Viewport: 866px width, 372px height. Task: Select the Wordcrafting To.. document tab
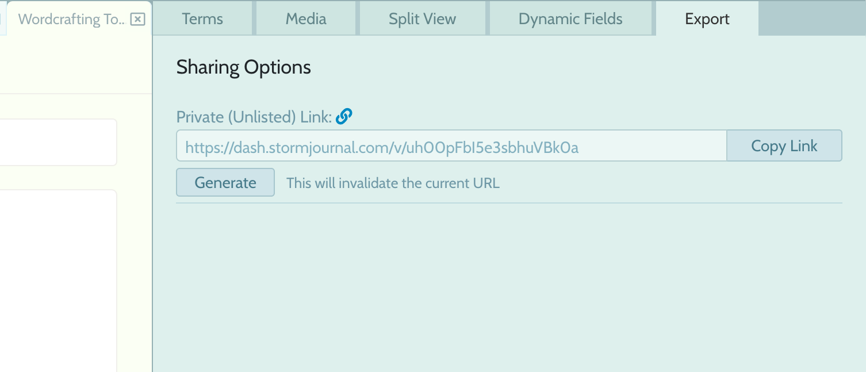pos(72,19)
